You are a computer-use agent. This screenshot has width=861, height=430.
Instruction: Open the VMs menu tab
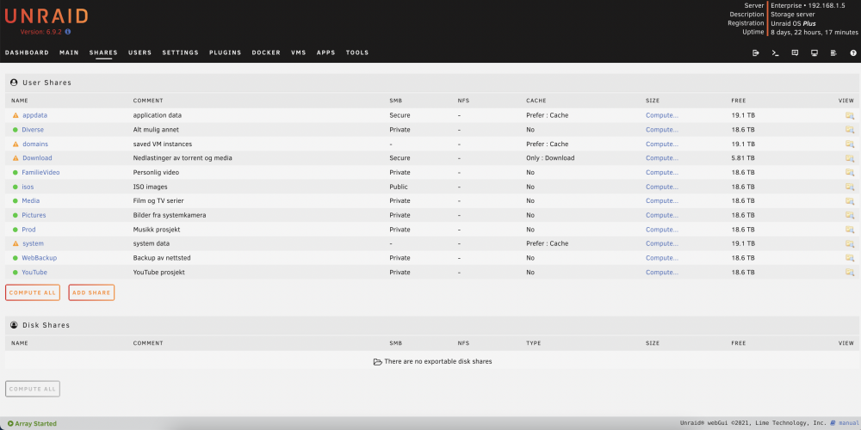[x=299, y=52]
